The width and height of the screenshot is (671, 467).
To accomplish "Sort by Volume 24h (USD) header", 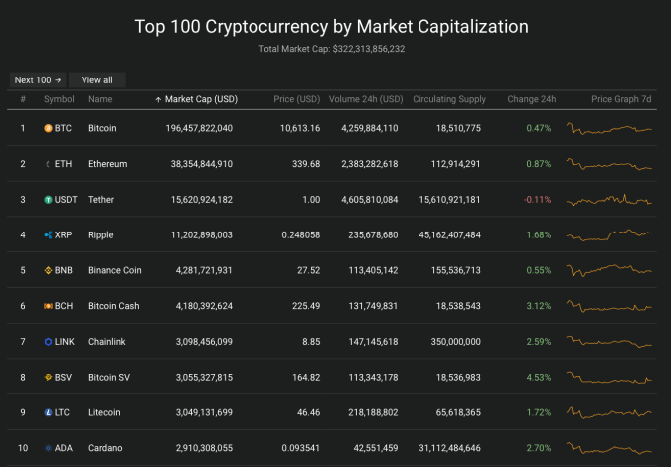I will [x=366, y=99].
